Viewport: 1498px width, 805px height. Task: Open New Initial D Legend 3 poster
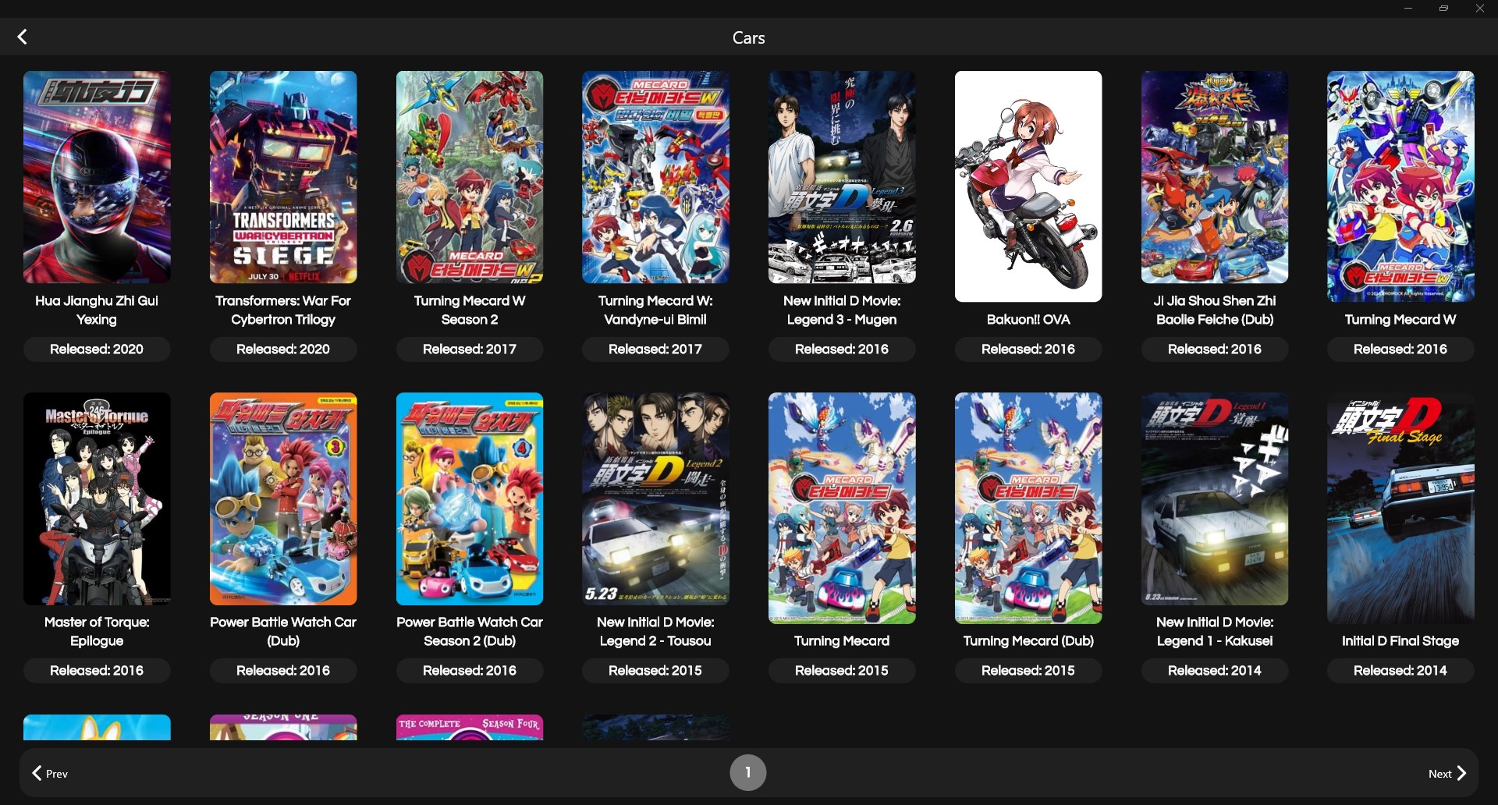pos(842,177)
